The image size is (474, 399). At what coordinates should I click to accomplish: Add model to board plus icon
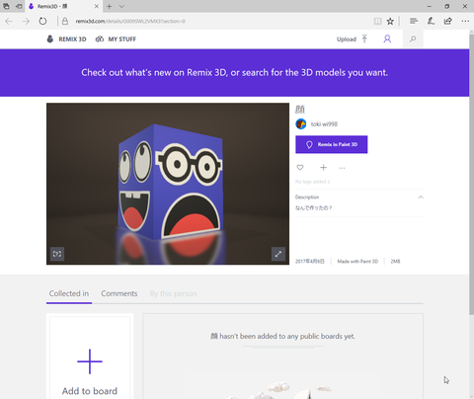pyautogui.click(x=323, y=168)
